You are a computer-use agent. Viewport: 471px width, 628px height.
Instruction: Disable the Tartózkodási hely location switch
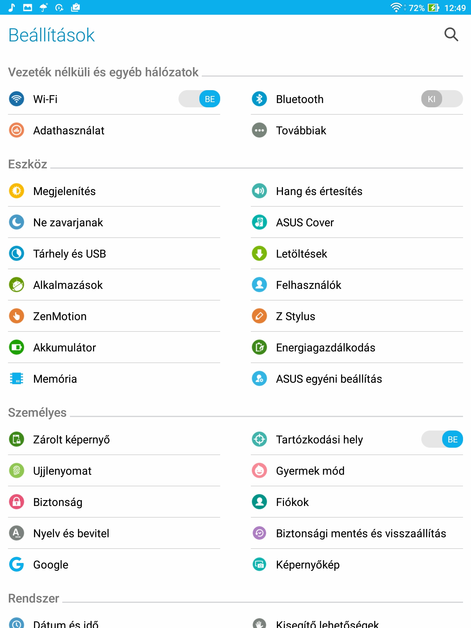442,439
